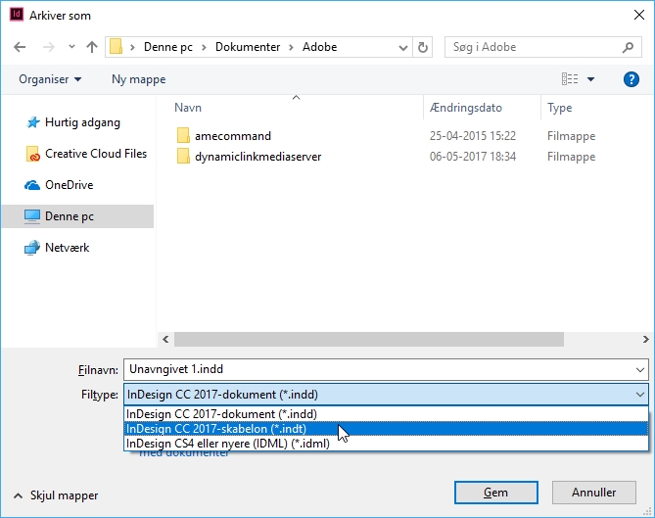The image size is (655, 518).
Task: Change the view layout icon
Action: tap(570, 79)
